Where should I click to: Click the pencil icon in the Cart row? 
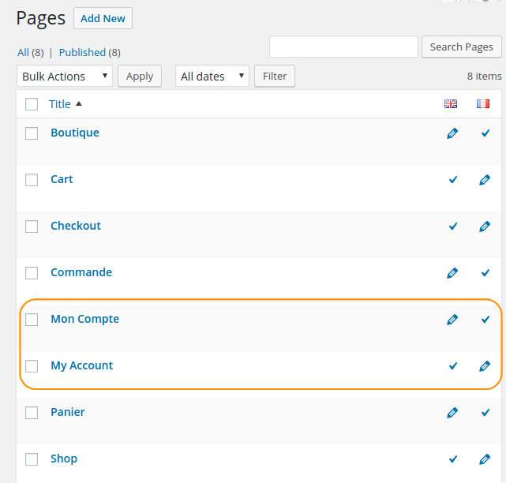485,180
